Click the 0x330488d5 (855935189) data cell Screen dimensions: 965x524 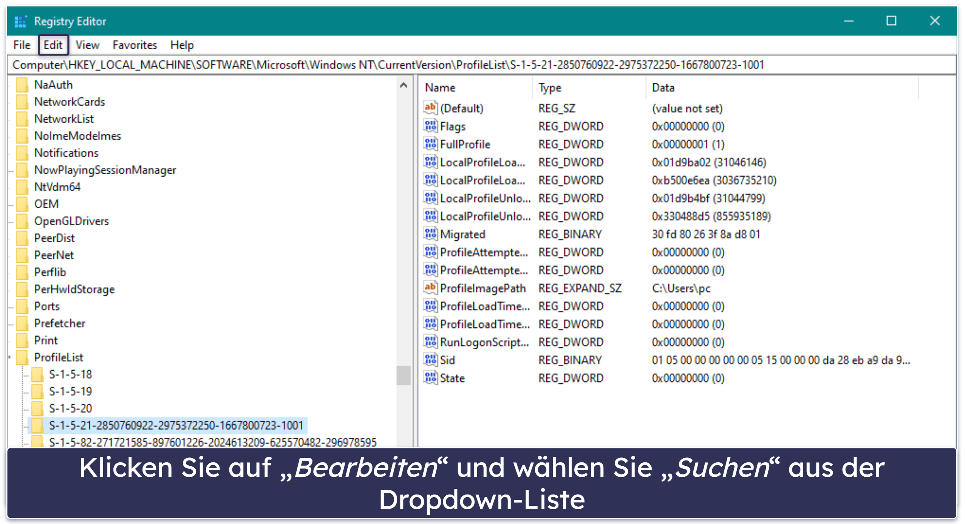coord(711,216)
